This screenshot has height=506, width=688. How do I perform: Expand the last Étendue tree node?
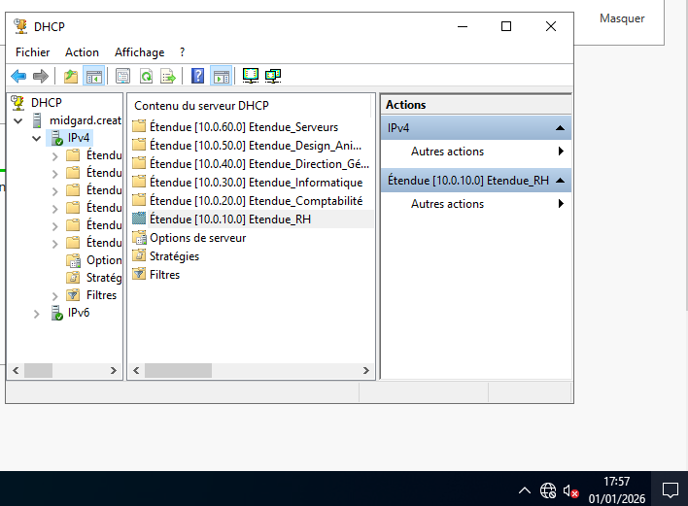(x=54, y=244)
